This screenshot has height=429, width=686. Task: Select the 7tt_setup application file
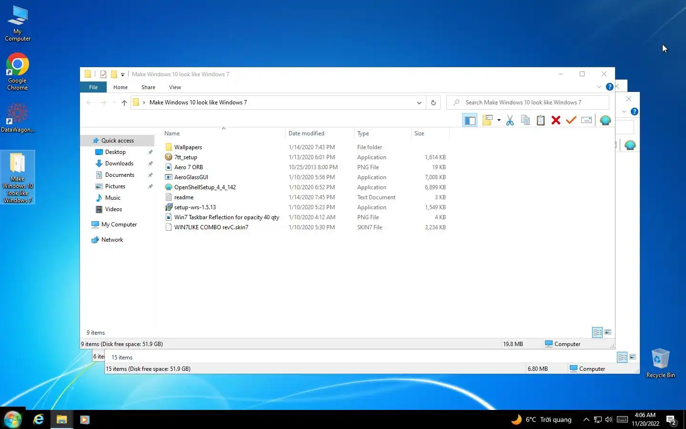pos(185,157)
